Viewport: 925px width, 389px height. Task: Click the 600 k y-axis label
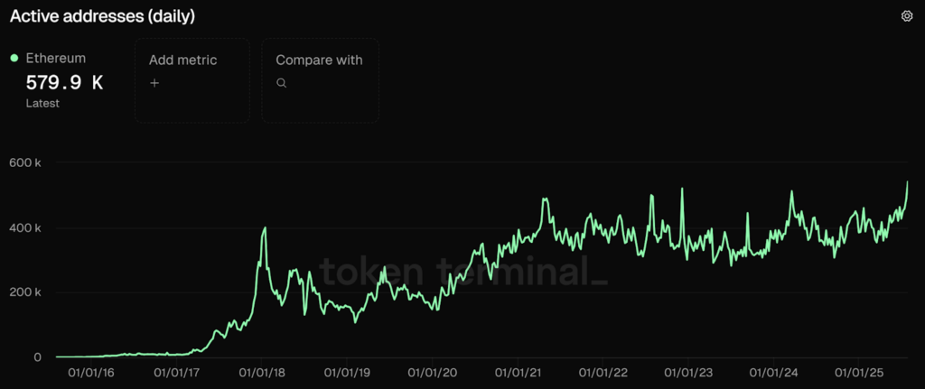click(26, 162)
